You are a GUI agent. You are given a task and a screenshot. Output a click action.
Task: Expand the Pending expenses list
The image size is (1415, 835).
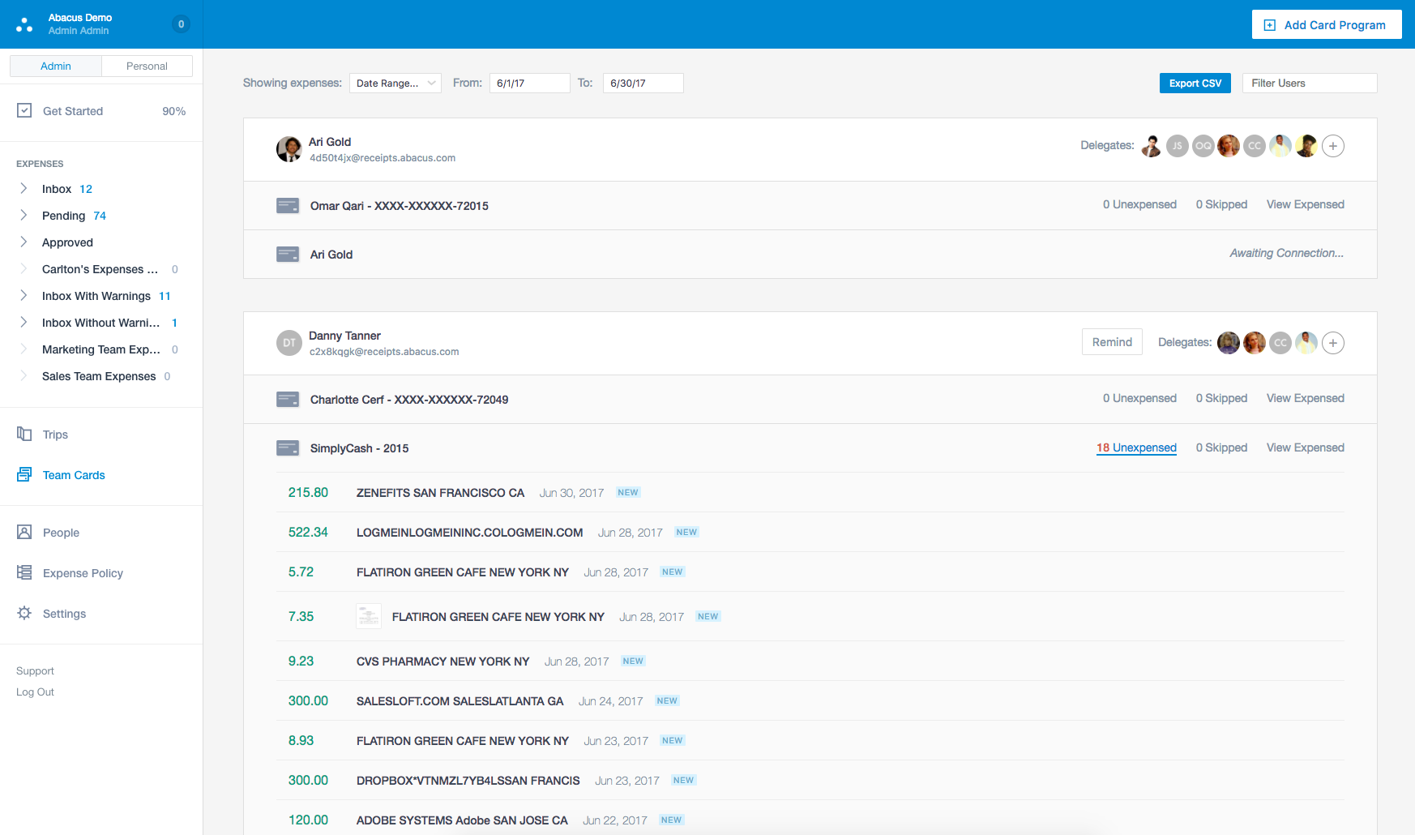[x=24, y=215]
